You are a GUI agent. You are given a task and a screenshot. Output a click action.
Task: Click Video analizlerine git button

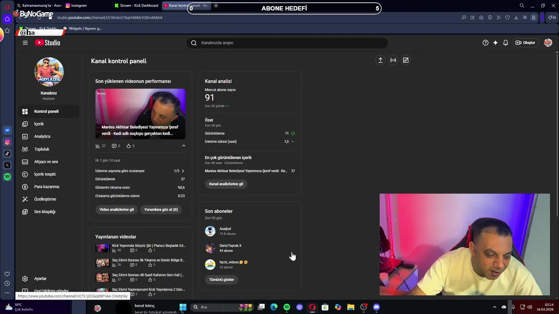[x=117, y=209]
